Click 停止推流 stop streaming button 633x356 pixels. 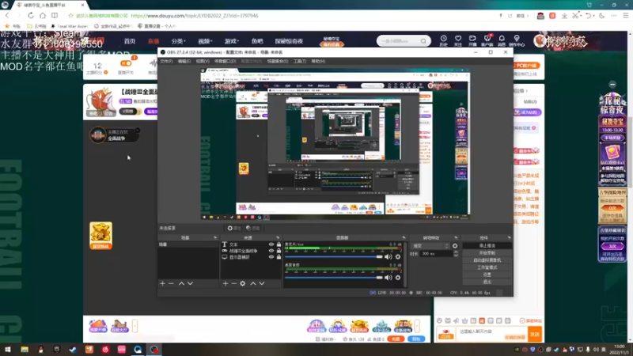point(487,246)
